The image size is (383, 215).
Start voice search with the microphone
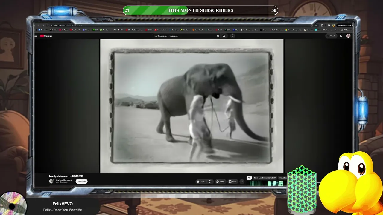[232, 36]
